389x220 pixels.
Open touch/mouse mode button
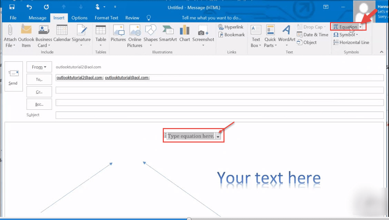click(x=98, y=7)
